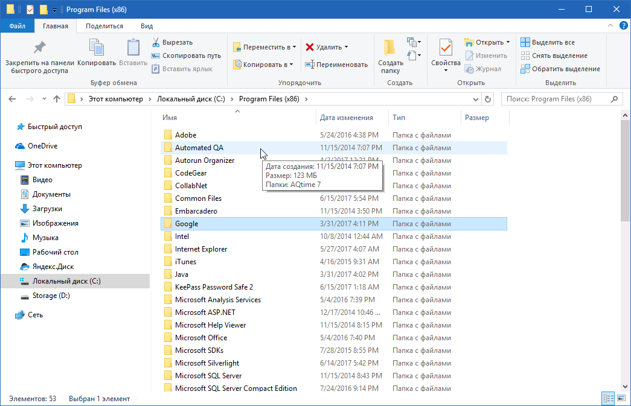
Task: Click Изменить edit button
Action: (x=486, y=56)
